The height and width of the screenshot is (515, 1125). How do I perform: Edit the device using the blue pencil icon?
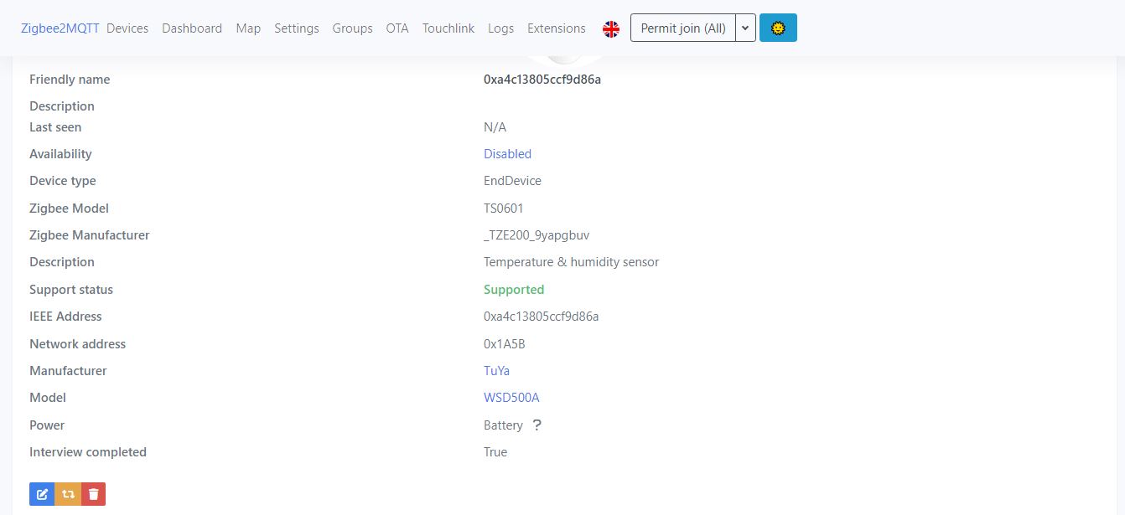coord(42,493)
